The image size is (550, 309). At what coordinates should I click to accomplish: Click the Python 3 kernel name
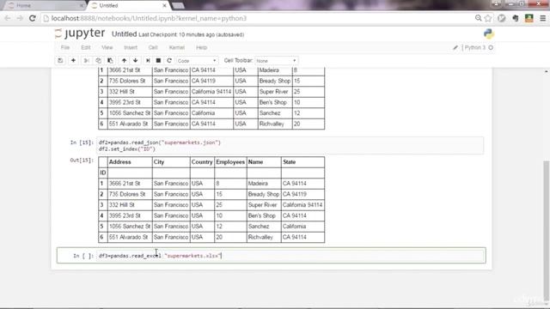click(x=475, y=48)
